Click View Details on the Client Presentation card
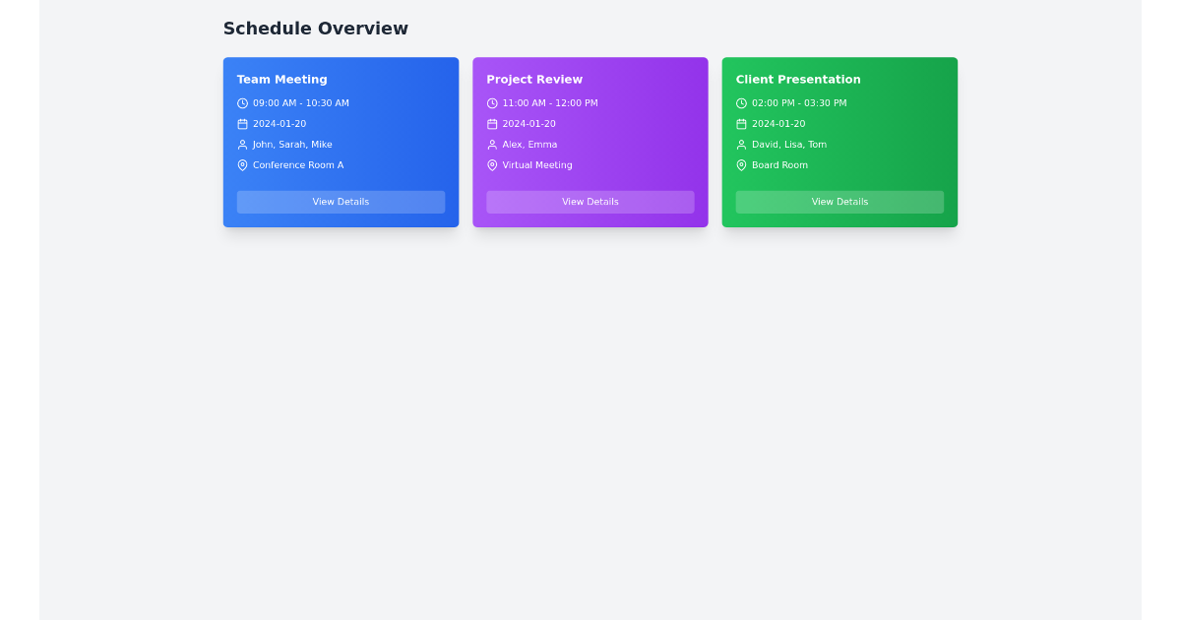This screenshot has height=620, width=1181. pos(839,202)
